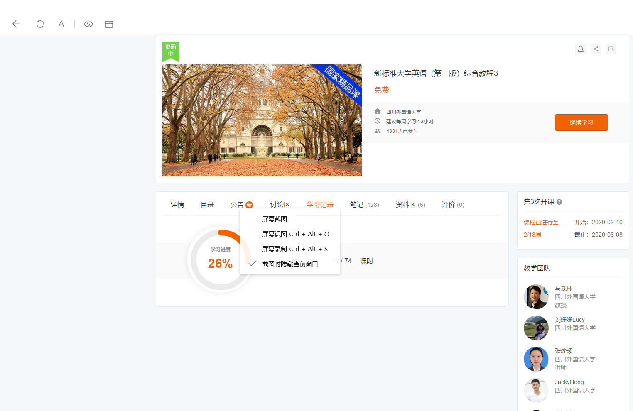This screenshot has height=411, width=633.
Task: Go to the 讨论区 tab
Action: point(280,205)
